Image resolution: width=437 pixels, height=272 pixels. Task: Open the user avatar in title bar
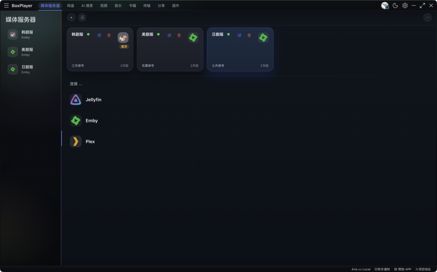pos(385,6)
